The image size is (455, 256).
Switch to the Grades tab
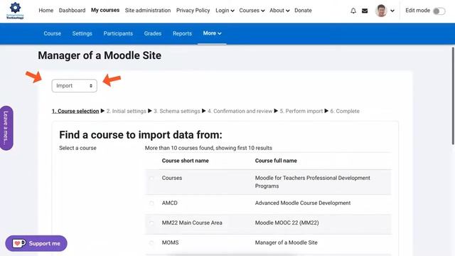(153, 33)
